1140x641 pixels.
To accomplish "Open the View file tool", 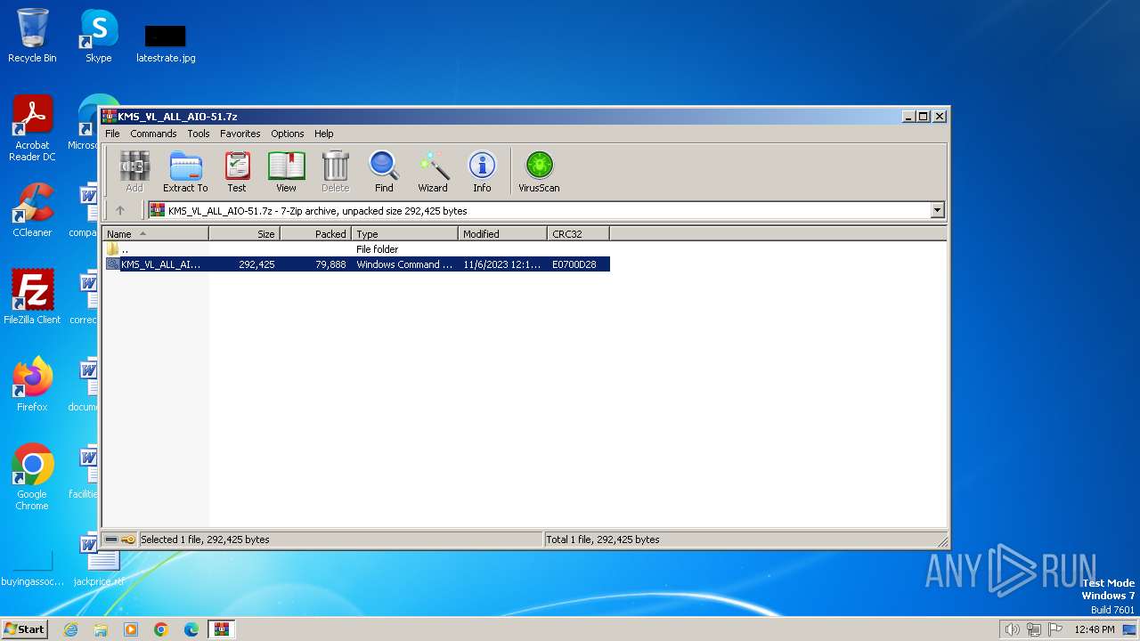I will [x=286, y=172].
